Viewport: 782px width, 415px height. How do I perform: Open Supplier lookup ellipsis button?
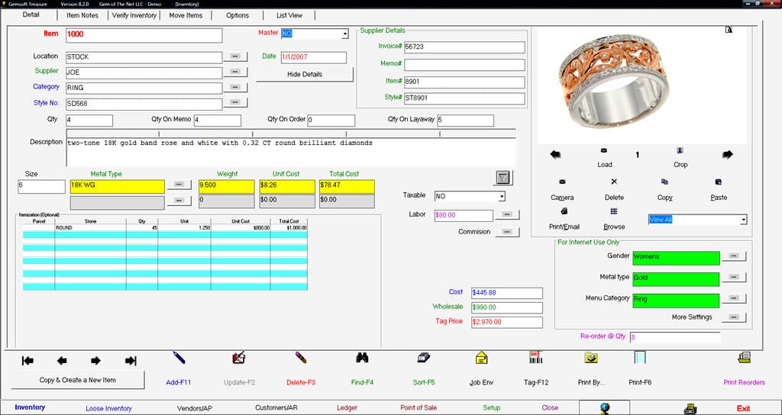(235, 72)
